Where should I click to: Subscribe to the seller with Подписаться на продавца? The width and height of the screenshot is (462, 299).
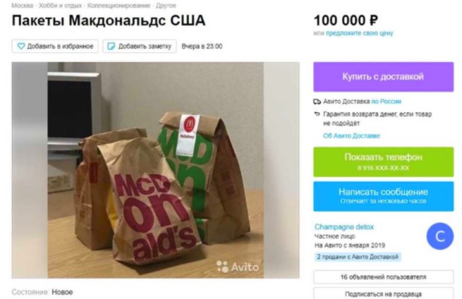click(383, 294)
